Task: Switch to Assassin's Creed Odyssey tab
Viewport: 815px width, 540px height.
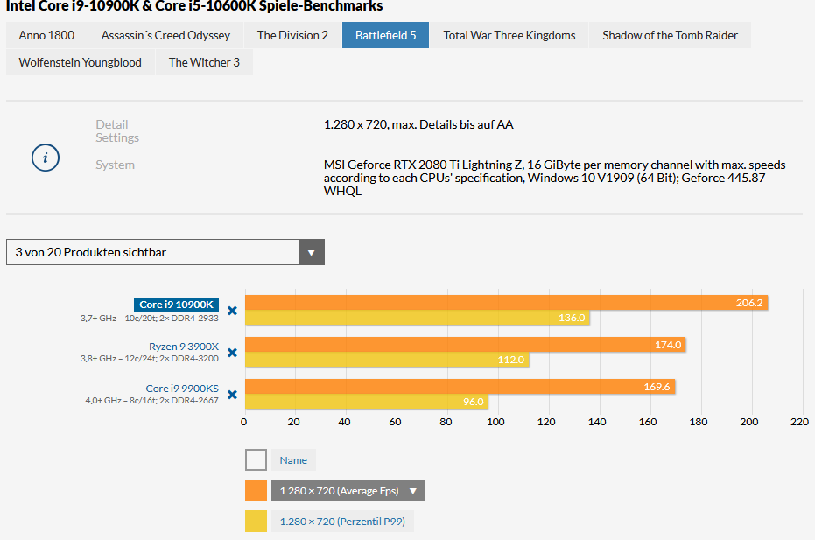Action: tap(165, 35)
